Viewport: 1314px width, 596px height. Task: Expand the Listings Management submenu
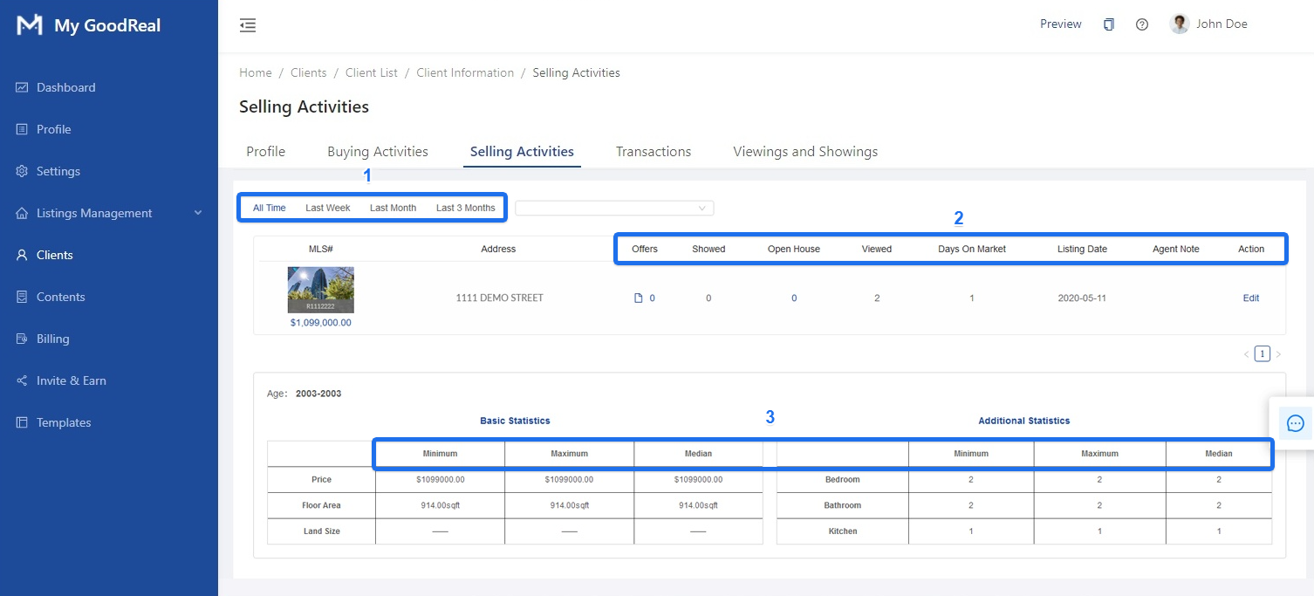(197, 213)
